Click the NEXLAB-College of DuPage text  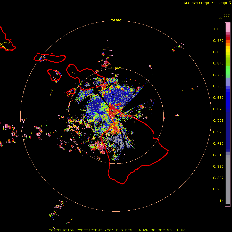coord(206,3)
